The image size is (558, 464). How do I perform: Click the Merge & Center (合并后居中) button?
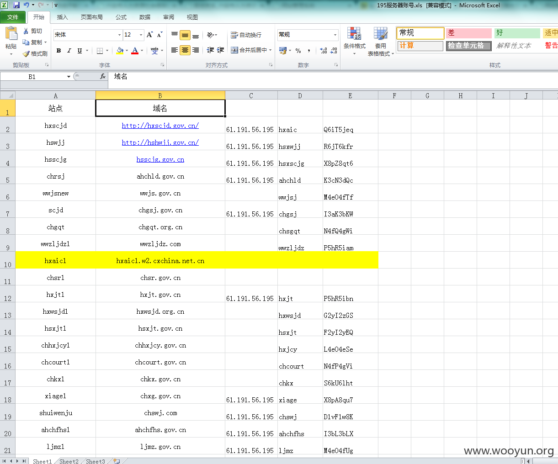point(249,50)
